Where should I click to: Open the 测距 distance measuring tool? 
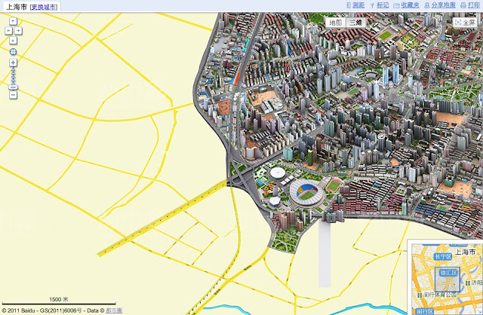point(358,5)
